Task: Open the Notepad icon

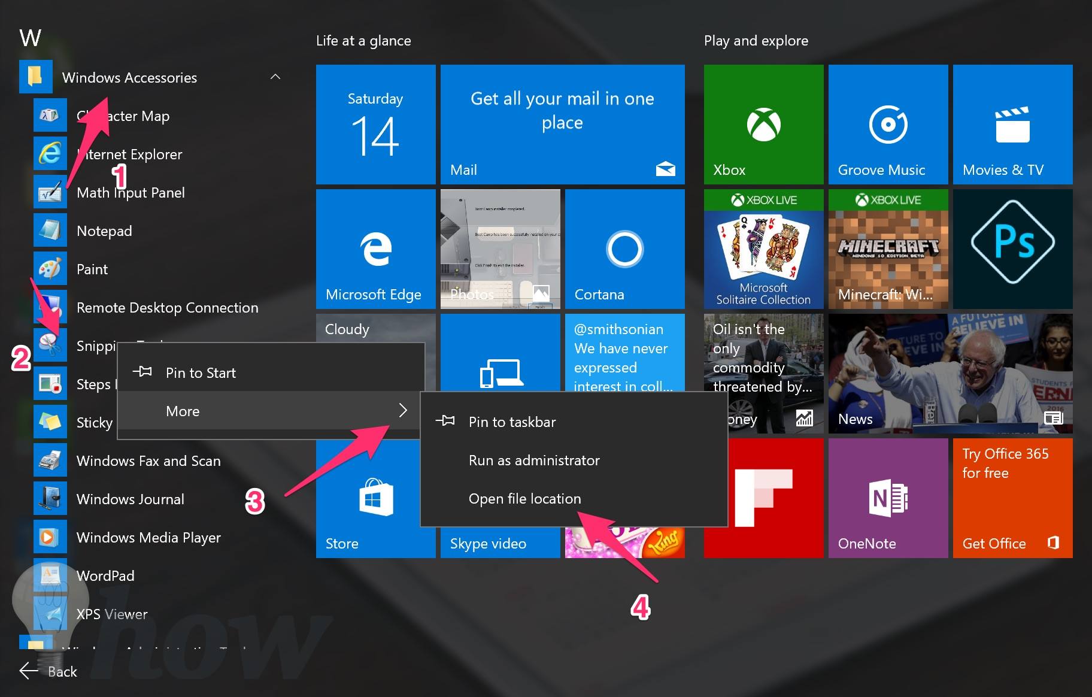Action: [50, 231]
